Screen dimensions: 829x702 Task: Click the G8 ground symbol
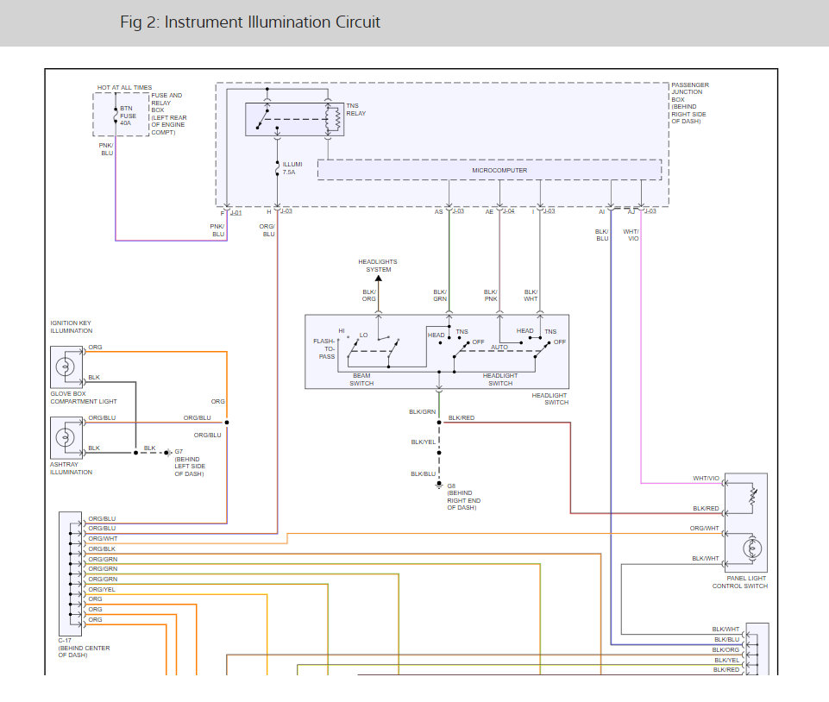click(438, 486)
